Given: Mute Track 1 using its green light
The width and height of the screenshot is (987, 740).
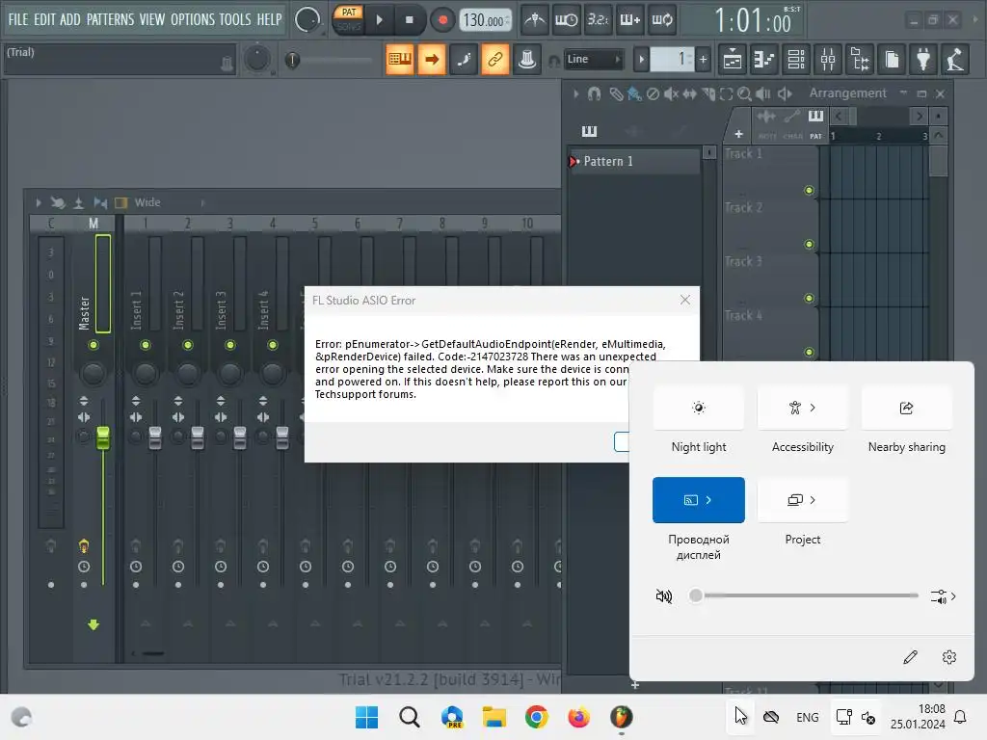Looking at the screenshot, I should (x=809, y=190).
